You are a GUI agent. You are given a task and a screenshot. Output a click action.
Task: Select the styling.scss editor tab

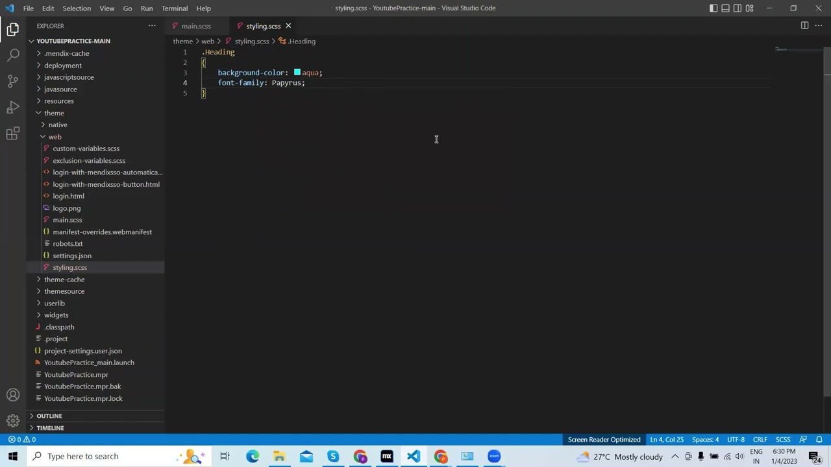pyautogui.click(x=263, y=26)
